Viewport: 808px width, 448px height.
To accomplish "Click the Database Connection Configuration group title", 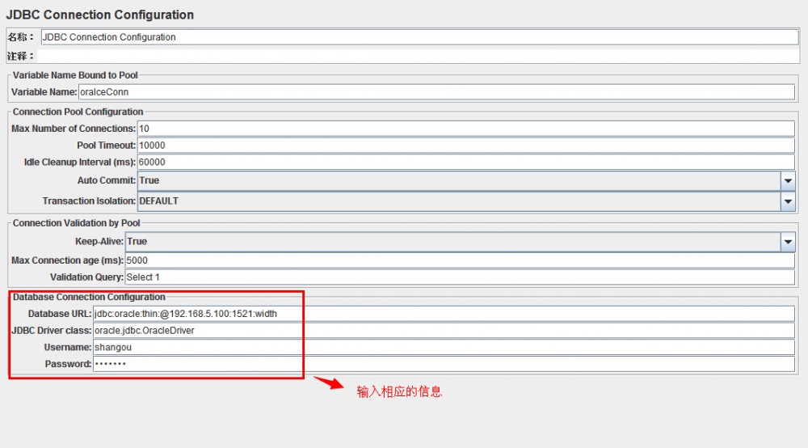I will click(x=89, y=297).
